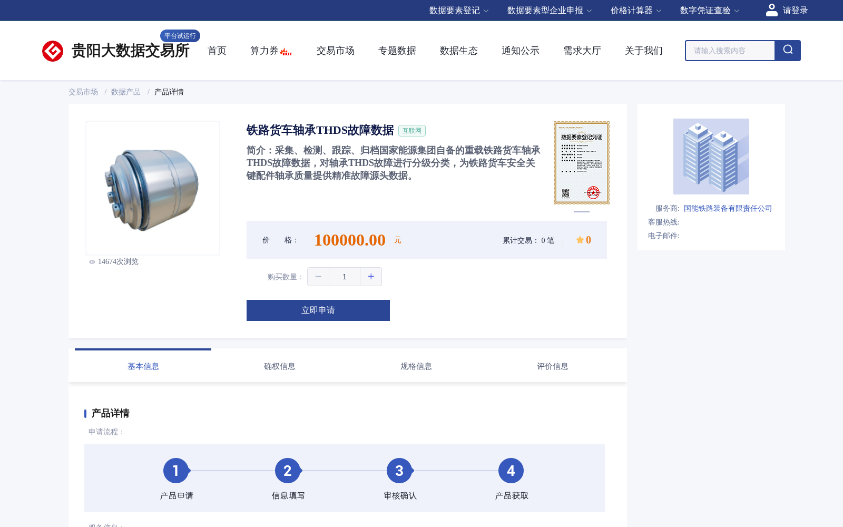
Task: Switch to the 确权信息 tab
Action: [280, 366]
